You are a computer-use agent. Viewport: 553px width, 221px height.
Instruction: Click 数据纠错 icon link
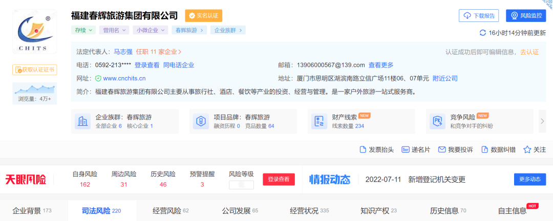coord(498,150)
